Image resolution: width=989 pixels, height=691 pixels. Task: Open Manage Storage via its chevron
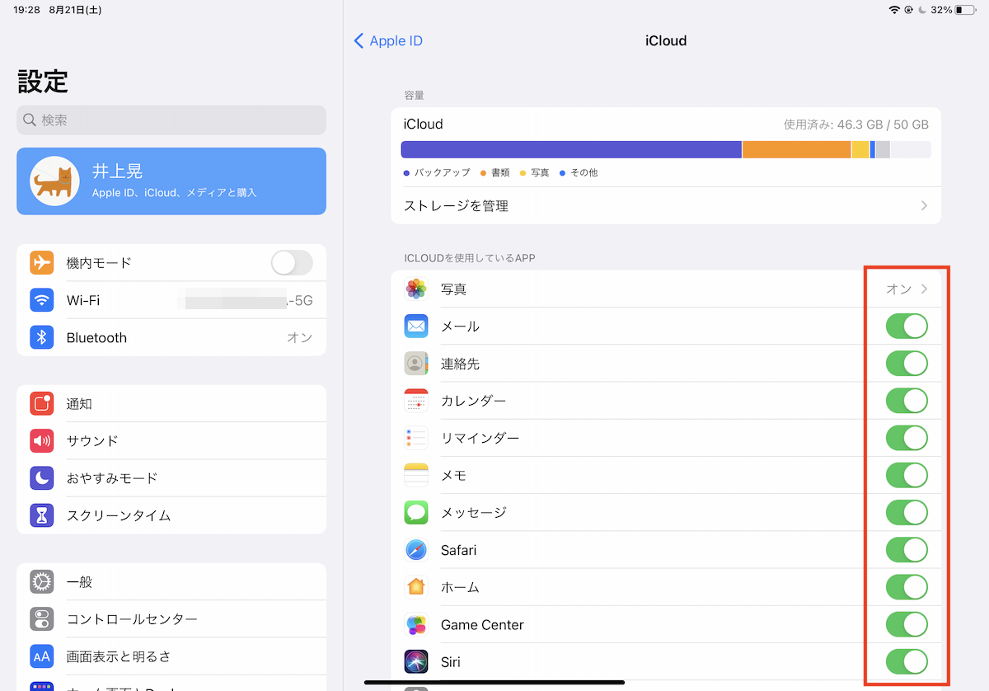924,205
